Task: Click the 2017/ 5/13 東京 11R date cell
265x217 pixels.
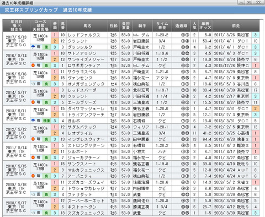Action: [x=16, y=41]
